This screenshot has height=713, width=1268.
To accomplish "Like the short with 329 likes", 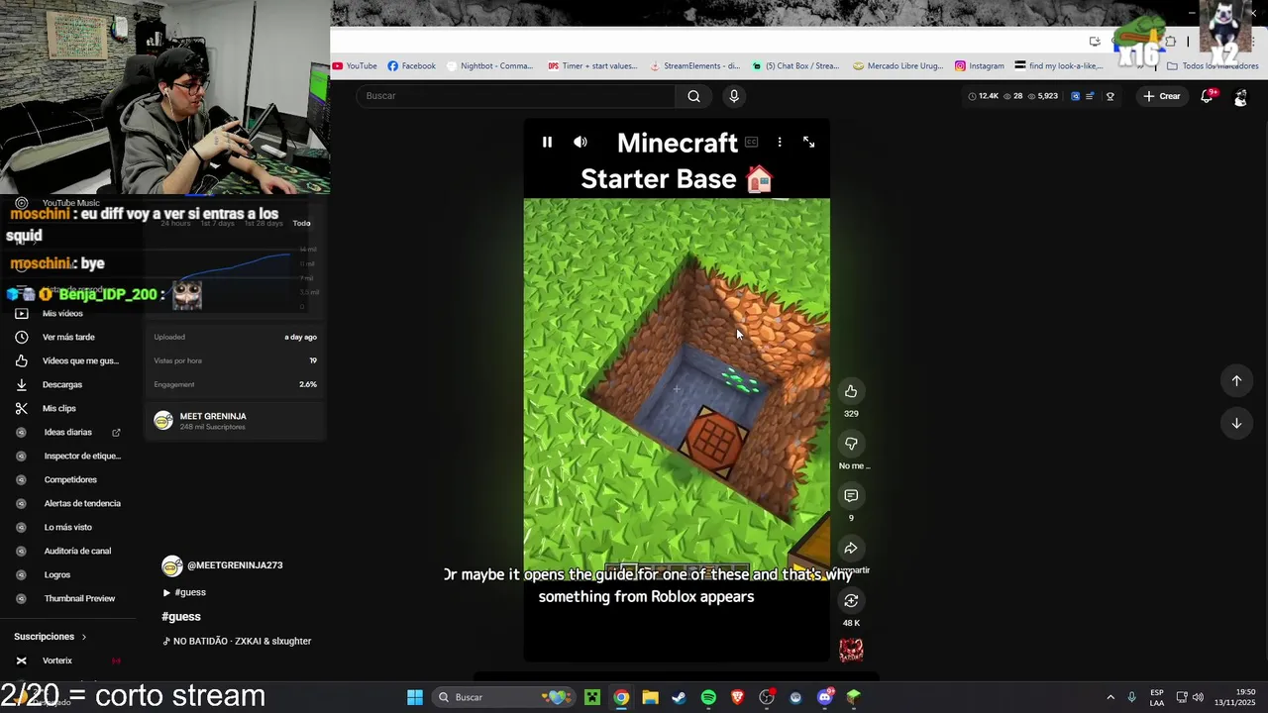I will tap(851, 391).
